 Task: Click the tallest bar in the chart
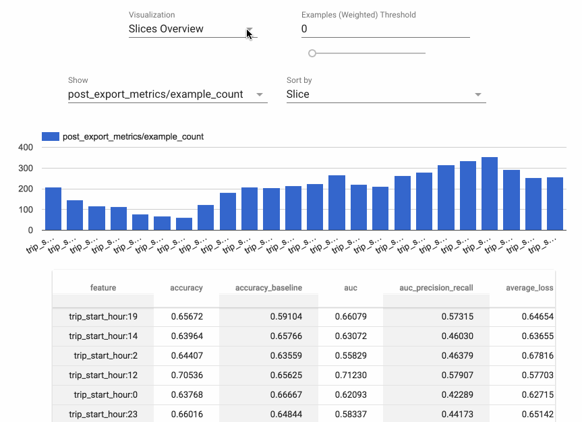click(x=489, y=195)
